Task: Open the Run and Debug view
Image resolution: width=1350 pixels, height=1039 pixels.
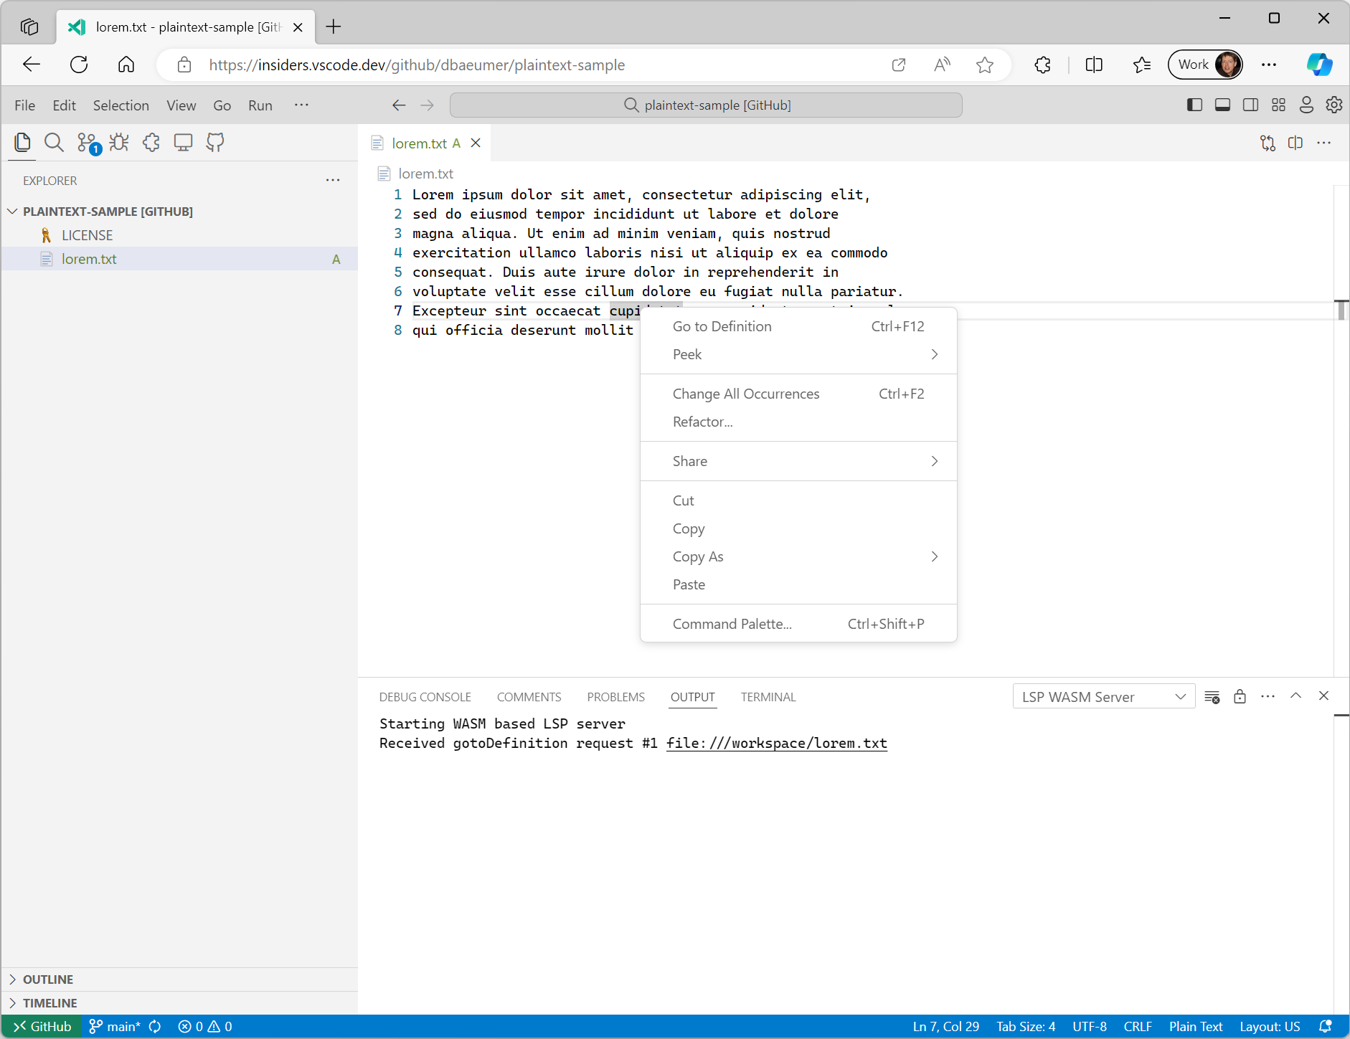Action: click(118, 142)
